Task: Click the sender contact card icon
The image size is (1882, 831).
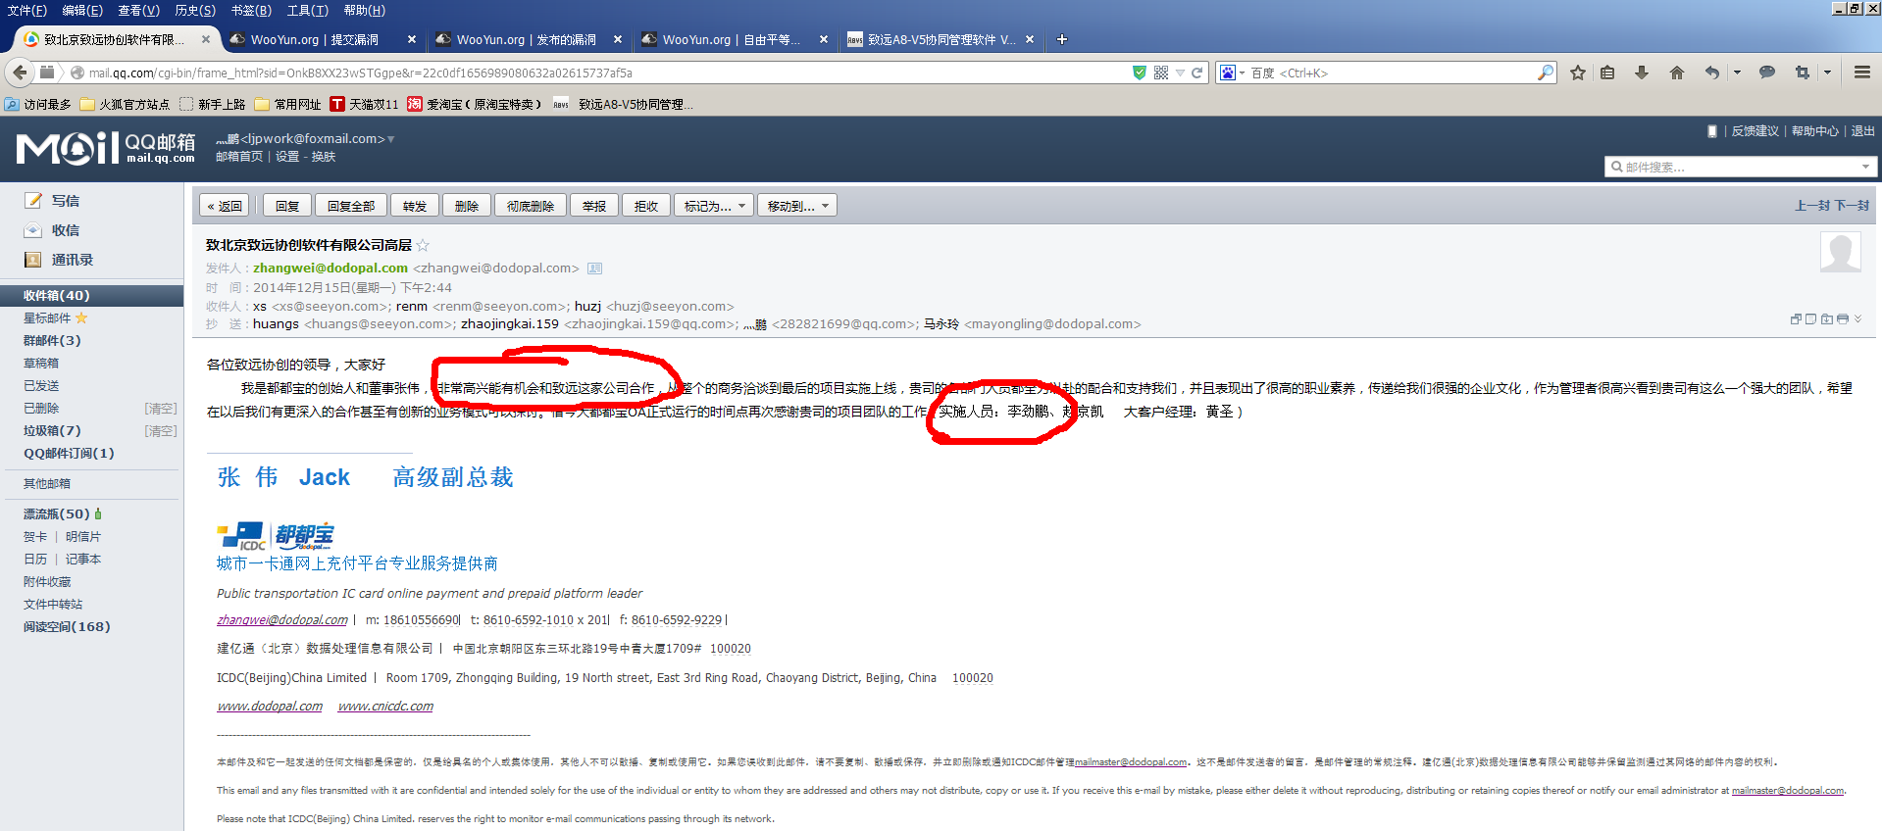Action: 594,269
